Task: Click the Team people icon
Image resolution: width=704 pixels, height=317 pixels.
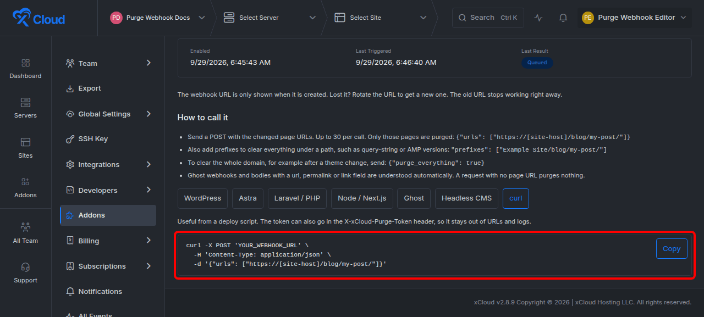Action: click(70, 63)
